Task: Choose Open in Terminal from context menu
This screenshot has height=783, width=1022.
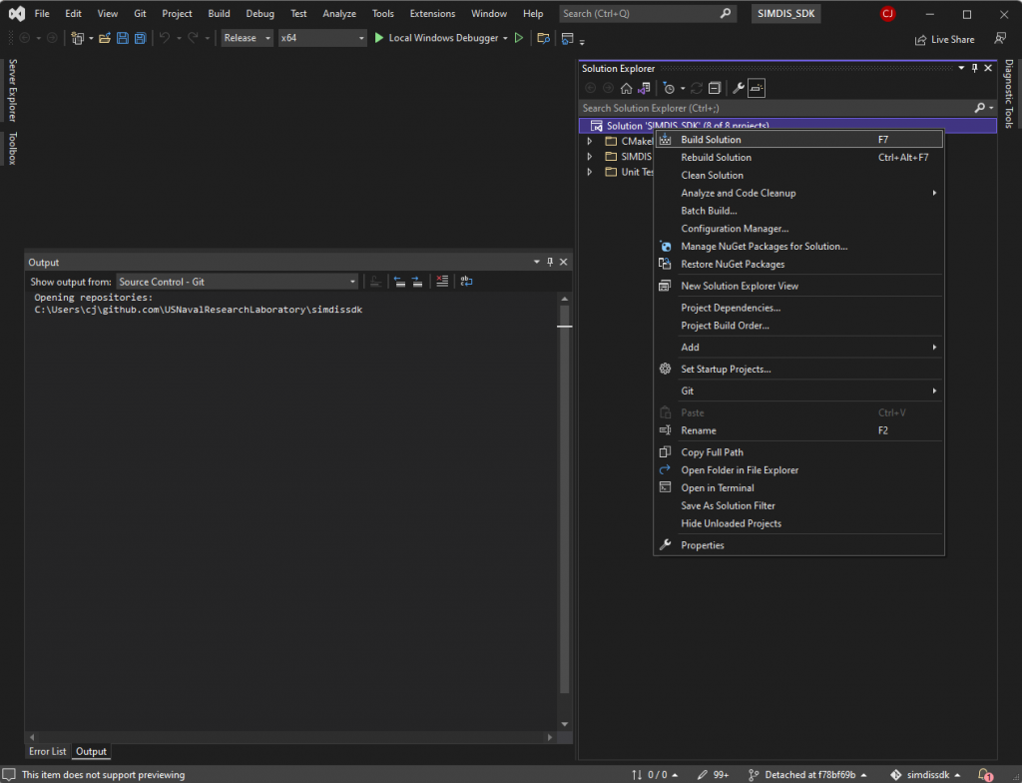Action: point(799,488)
